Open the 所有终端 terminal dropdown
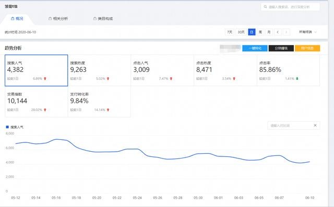The height and width of the screenshot is (207, 334). click(308, 32)
